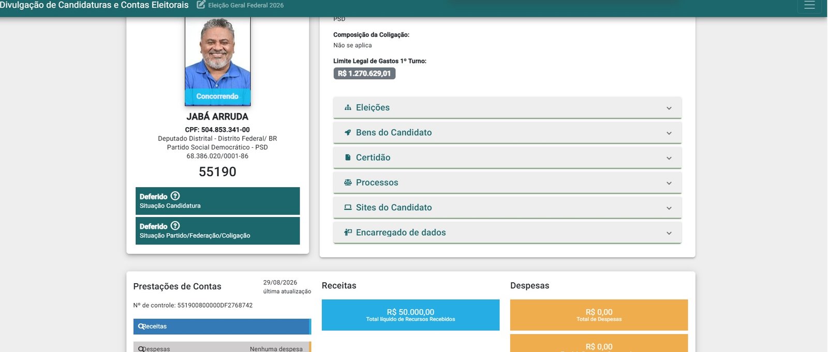This screenshot has width=828, height=352.
Task: Click the sitemap icon next to Eleições
Action: coord(348,108)
